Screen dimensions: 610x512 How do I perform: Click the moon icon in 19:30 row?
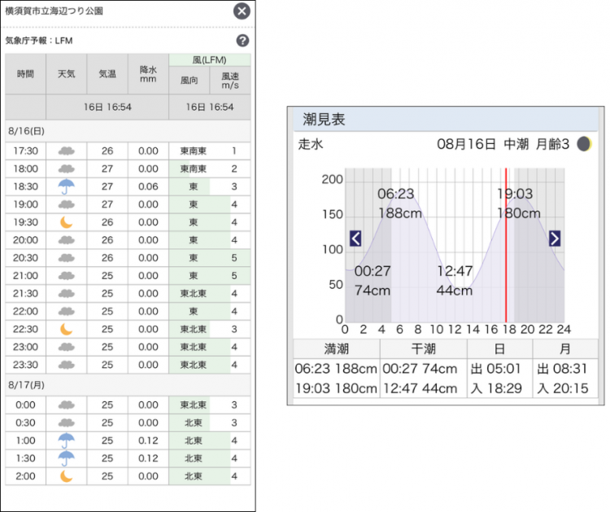(x=67, y=222)
